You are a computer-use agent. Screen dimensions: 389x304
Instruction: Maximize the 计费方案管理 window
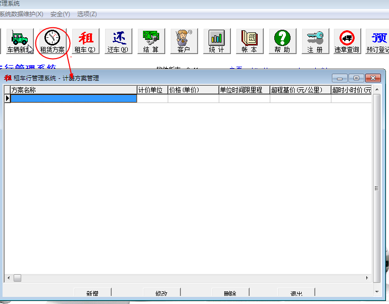356,78
